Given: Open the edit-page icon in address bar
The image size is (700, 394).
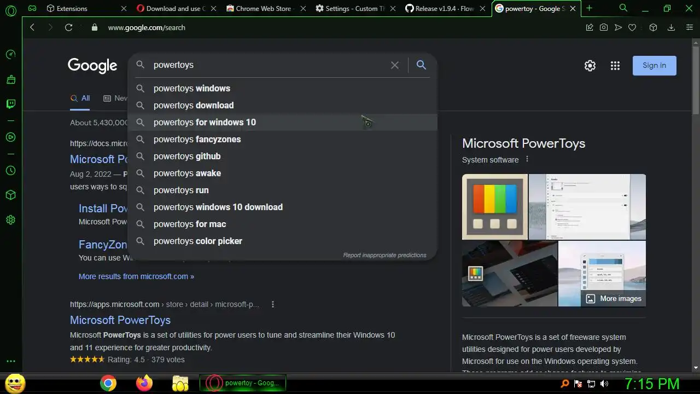Looking at the screenshot, I should 590,27.
